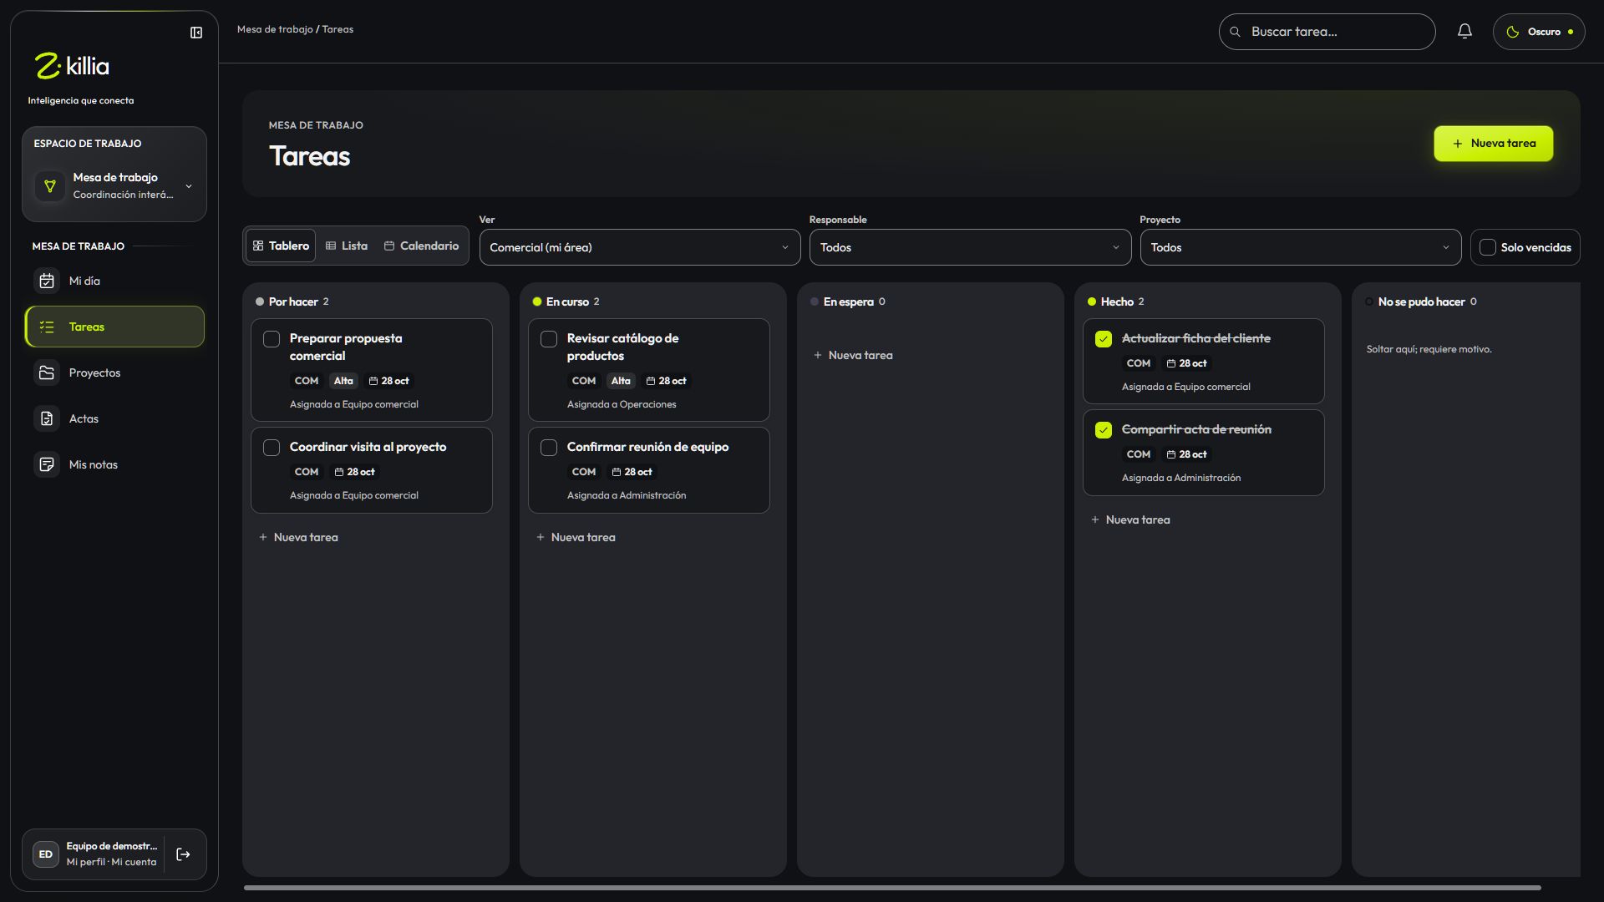The height and width of the screenshot is (902, 1604).
Task: Open the notifications bell
Action: [x=1464, y=32]
